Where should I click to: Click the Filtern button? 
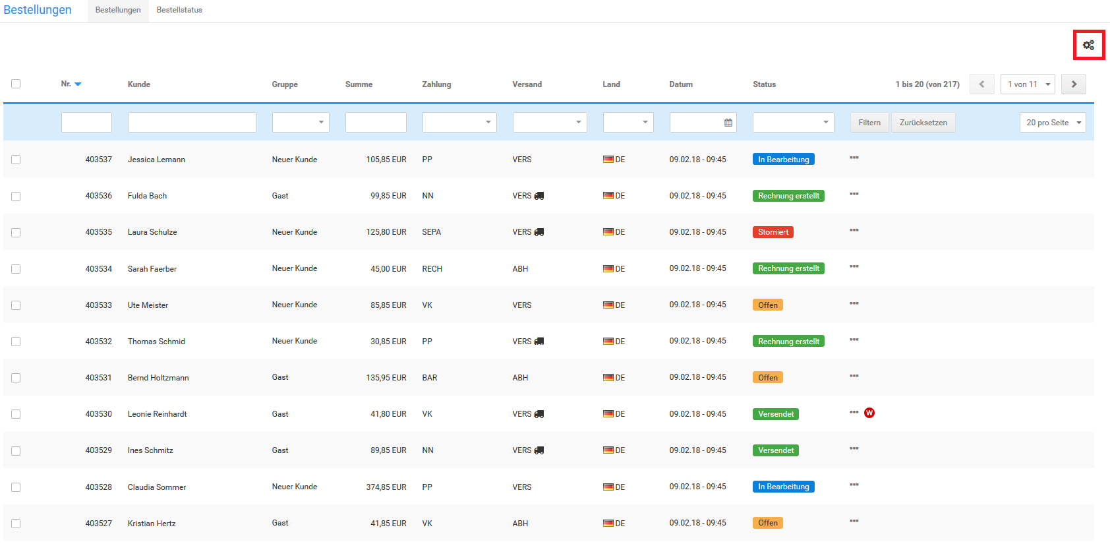click(x=869, y=123)
